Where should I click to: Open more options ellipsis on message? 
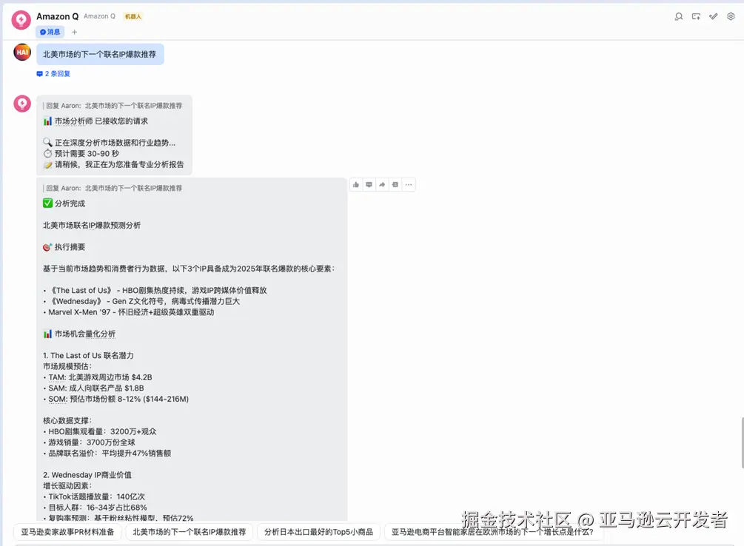click(409, 184)
